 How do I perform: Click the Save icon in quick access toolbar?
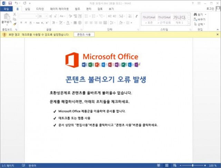click(10, 3)
